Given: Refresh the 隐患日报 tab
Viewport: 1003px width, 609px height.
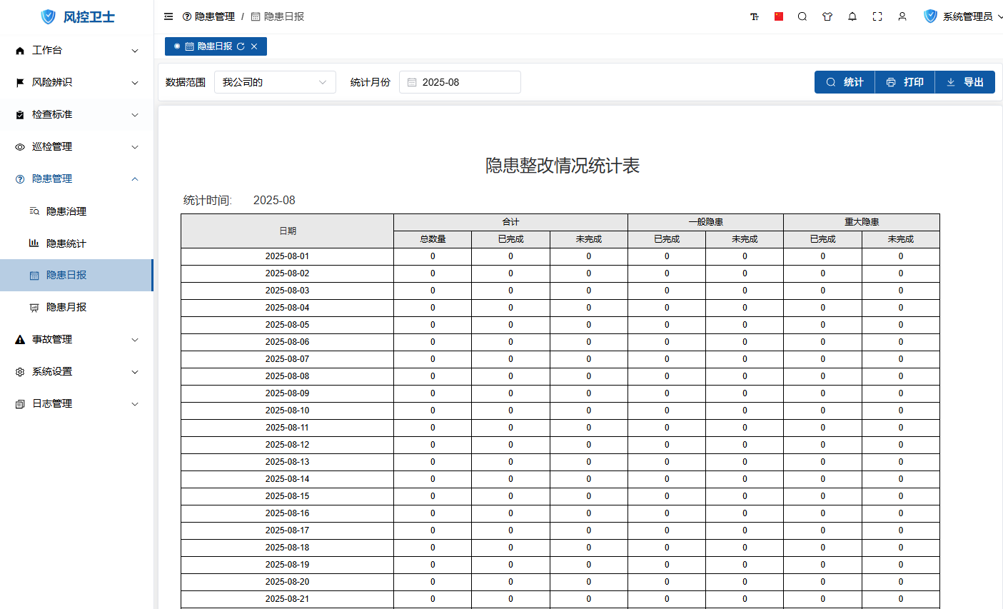Looking at the screenshot, I should point(241,46).
